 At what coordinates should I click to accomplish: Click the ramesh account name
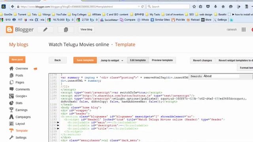[232, 30]
